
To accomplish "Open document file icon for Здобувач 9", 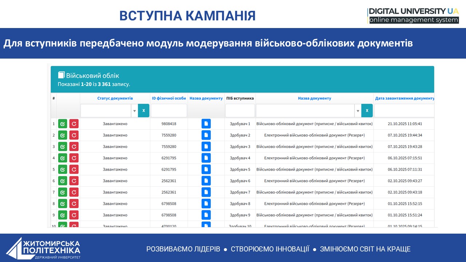I will click(206, 215).
